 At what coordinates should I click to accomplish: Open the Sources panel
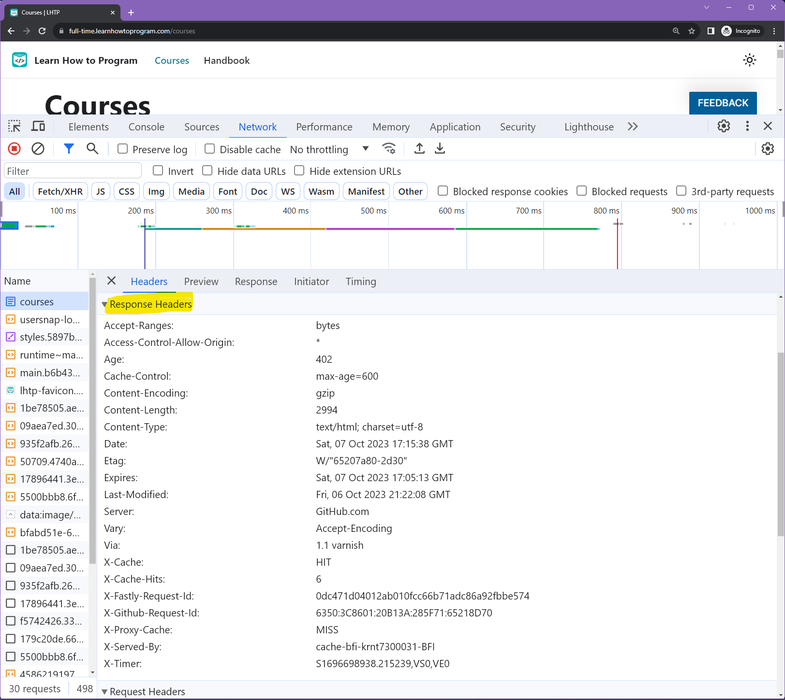click(202, 127)
